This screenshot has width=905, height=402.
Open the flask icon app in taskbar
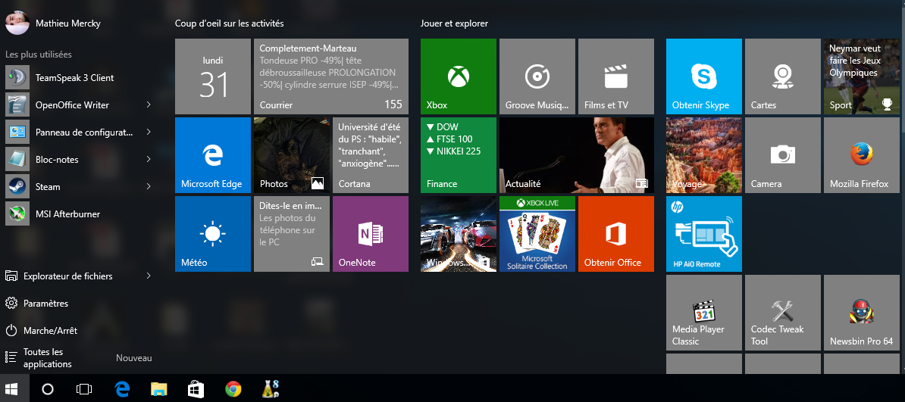(270, 389)
